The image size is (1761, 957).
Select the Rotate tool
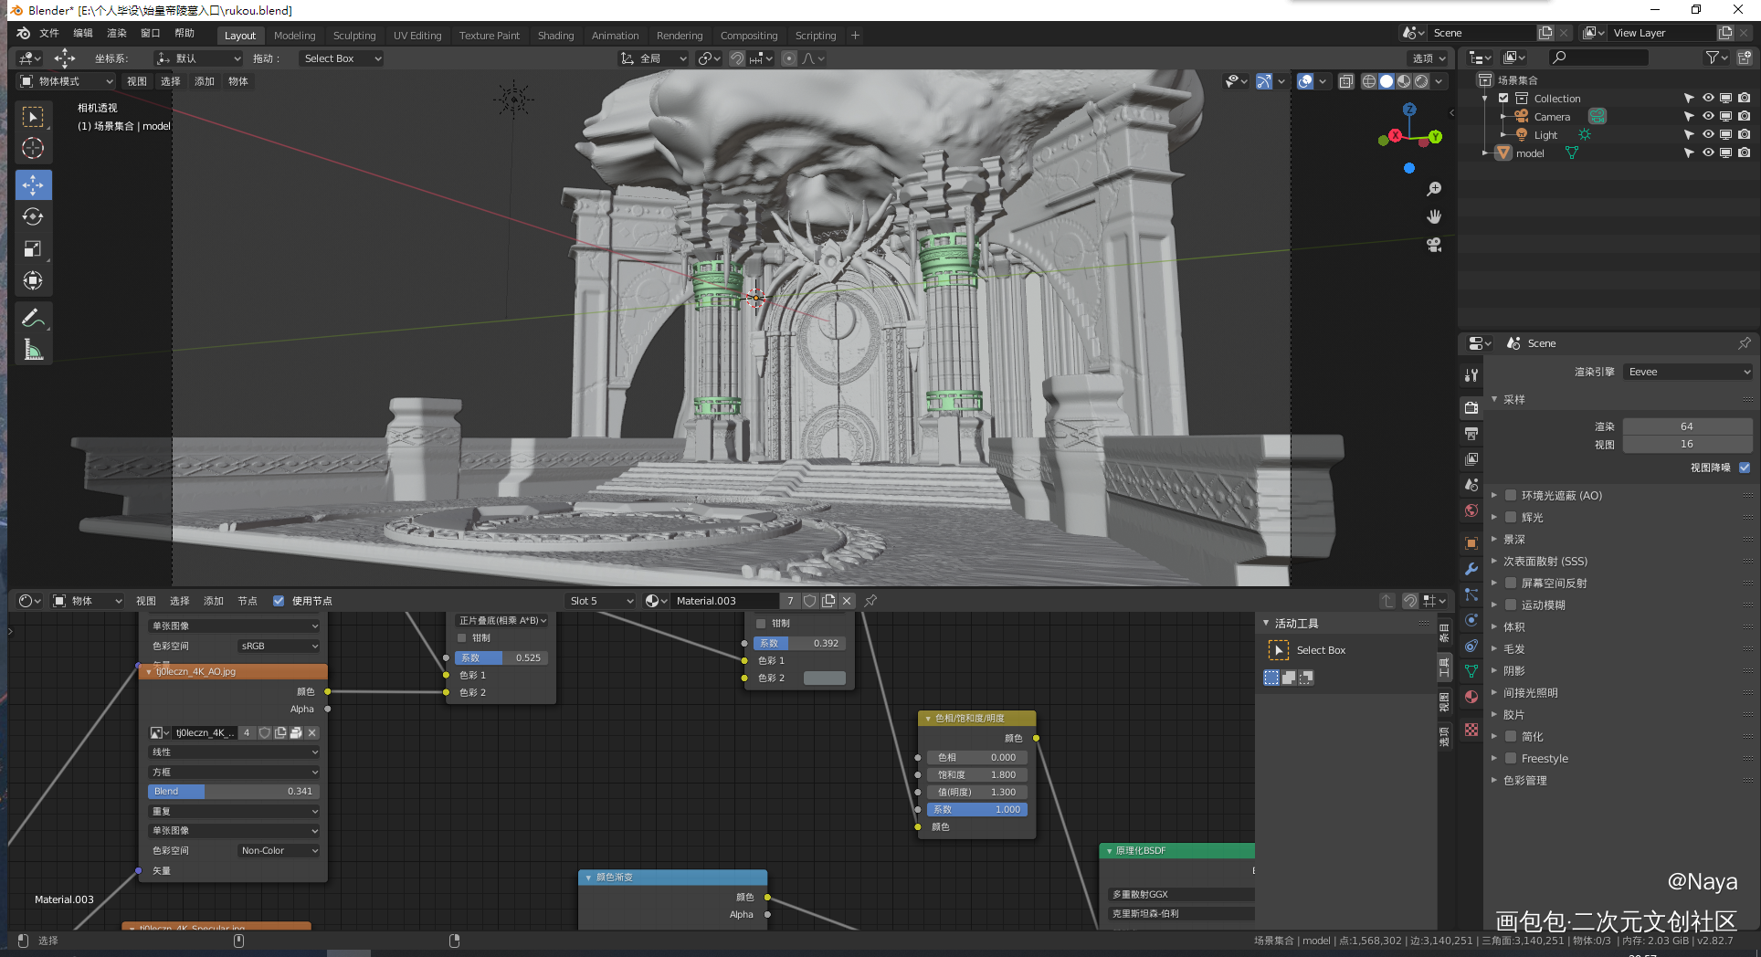33,217
